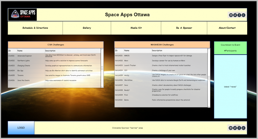
Task: Click the Clickable Sponsor banner area
Action: (127, 128)
